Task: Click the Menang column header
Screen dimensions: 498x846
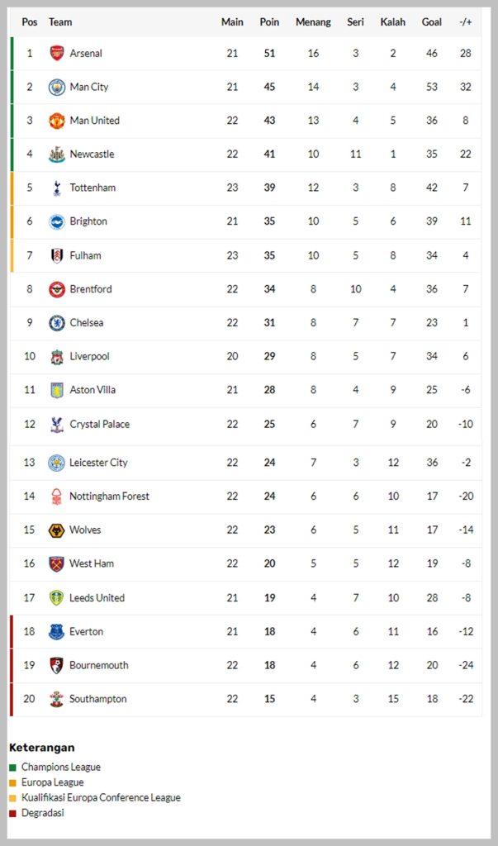Action: [314, 22]
